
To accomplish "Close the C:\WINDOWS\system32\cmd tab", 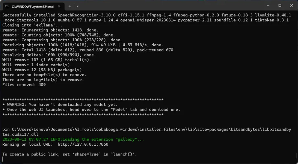I will (x=59, y=6).
